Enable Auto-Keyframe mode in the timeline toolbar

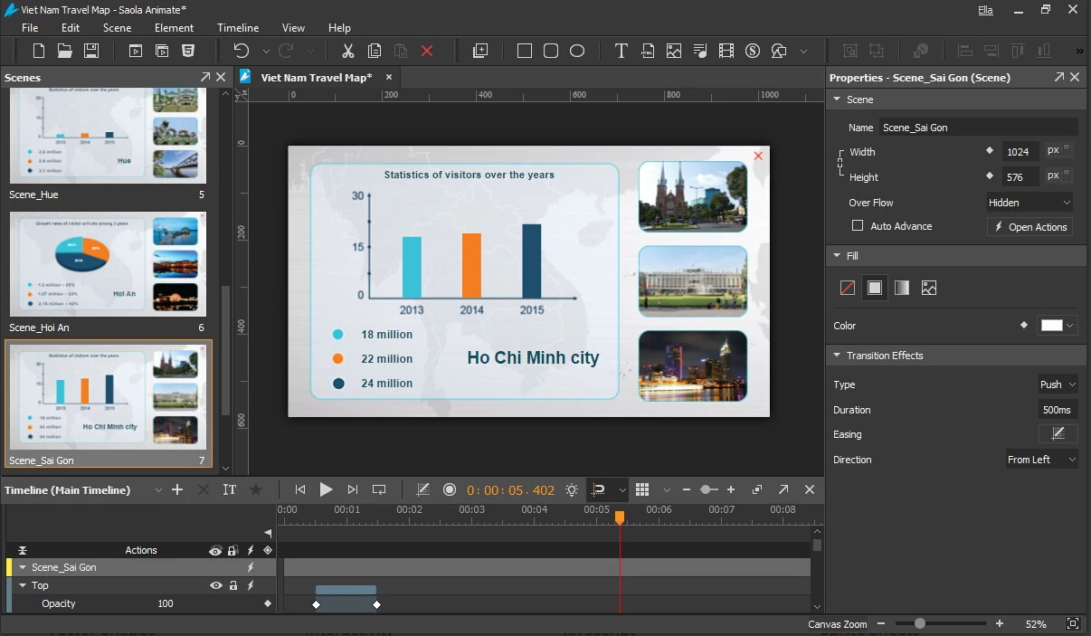[x=450, y=489]
